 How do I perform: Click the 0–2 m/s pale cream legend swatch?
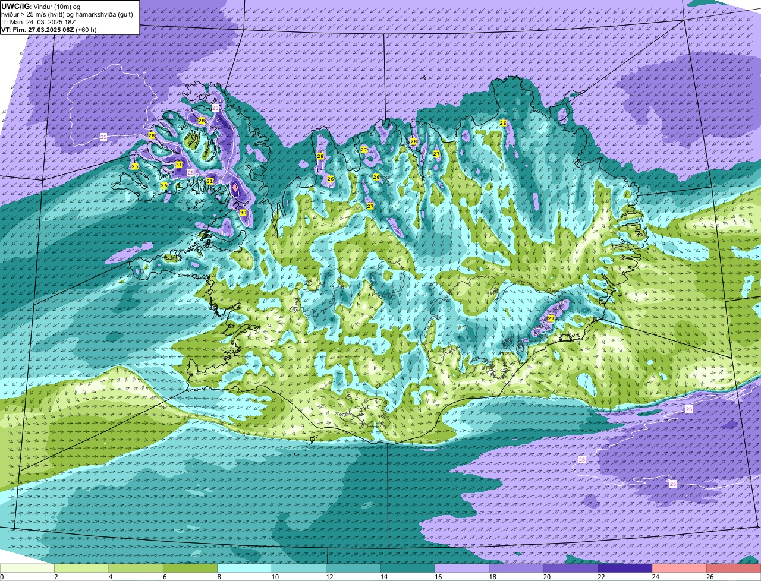(27, 569)
